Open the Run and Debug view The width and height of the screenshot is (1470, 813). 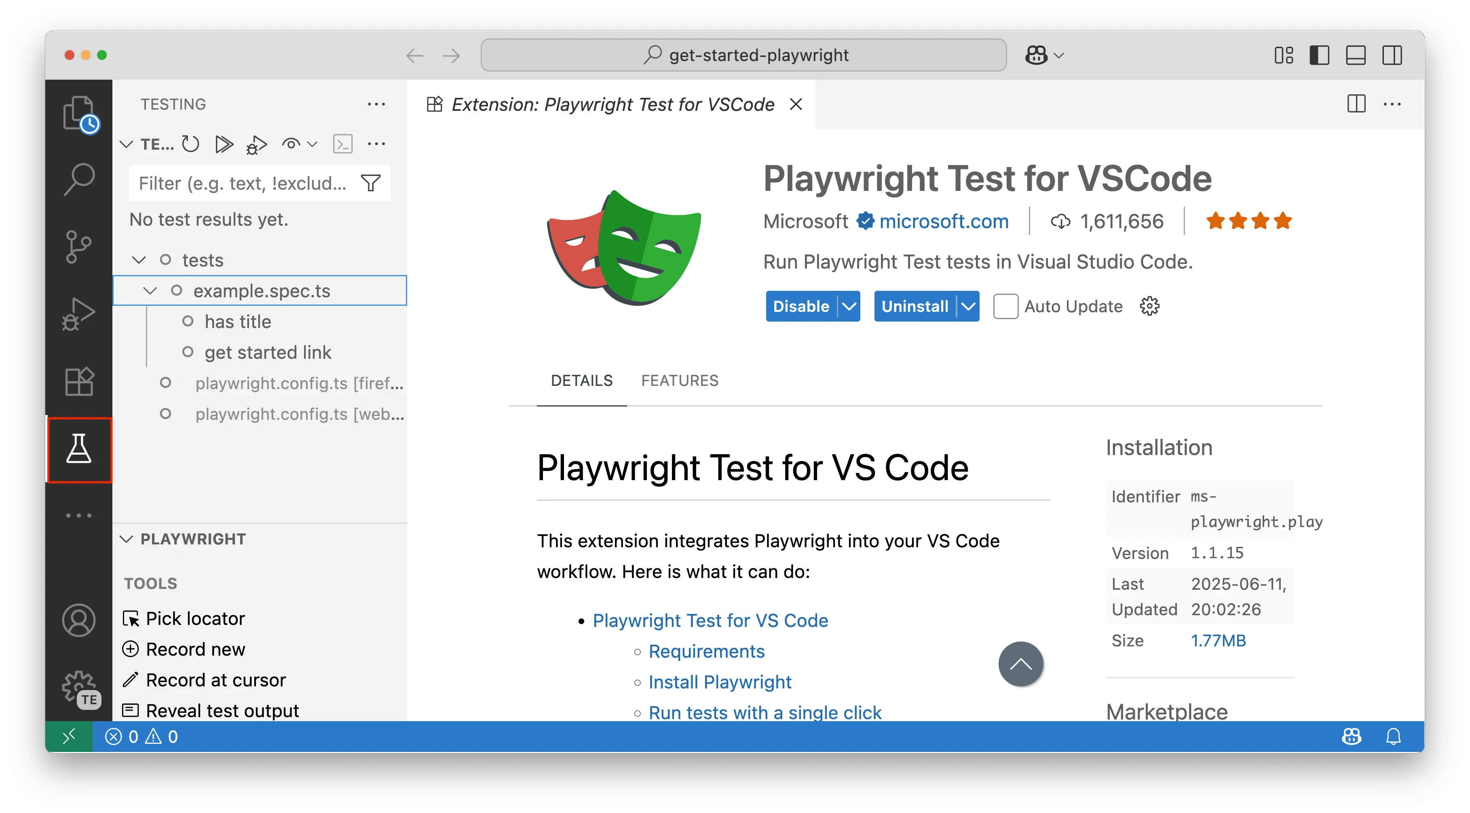click(x=79, y=313)
